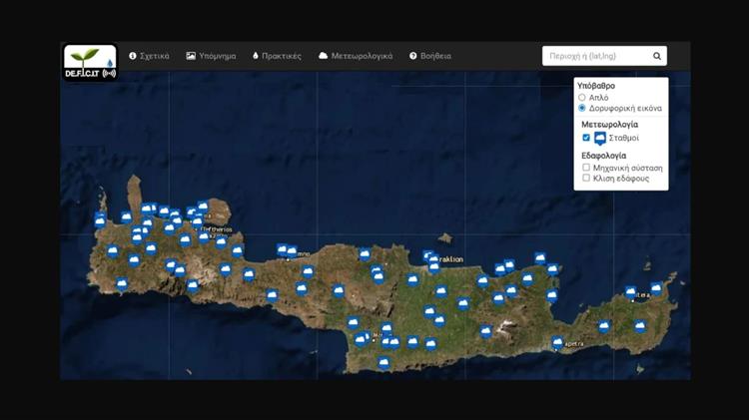Open the Πρακτικές menu item

277,56
